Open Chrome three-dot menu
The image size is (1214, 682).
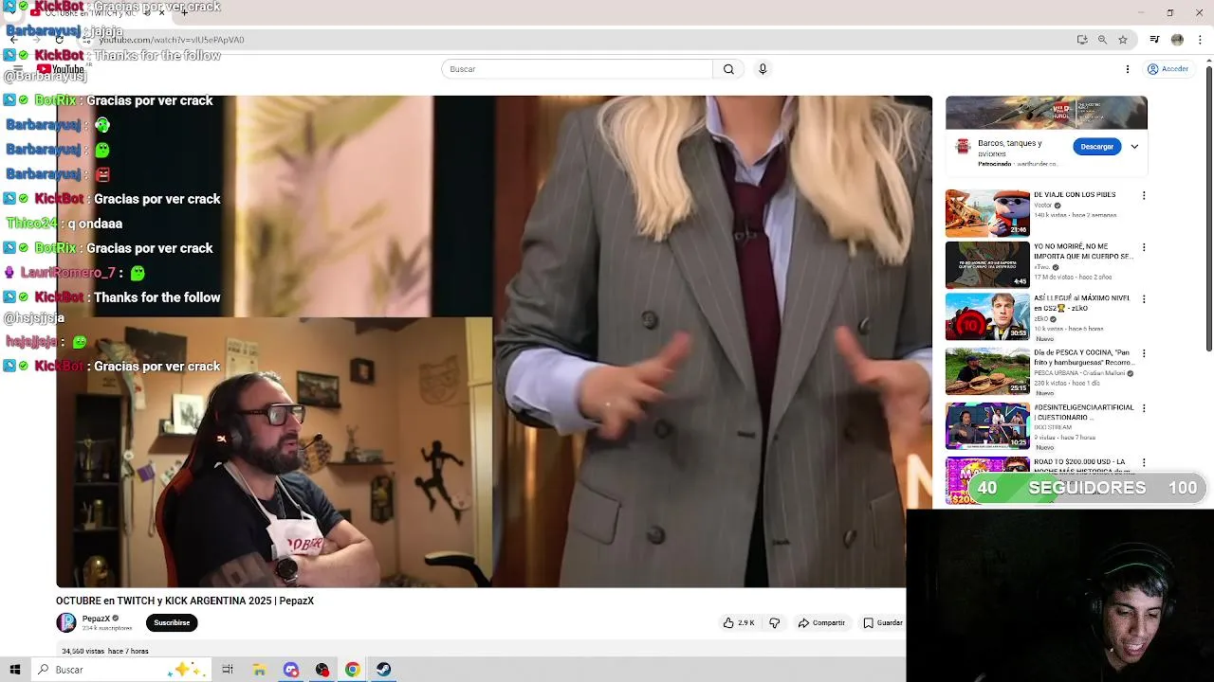coord(1201,40)
